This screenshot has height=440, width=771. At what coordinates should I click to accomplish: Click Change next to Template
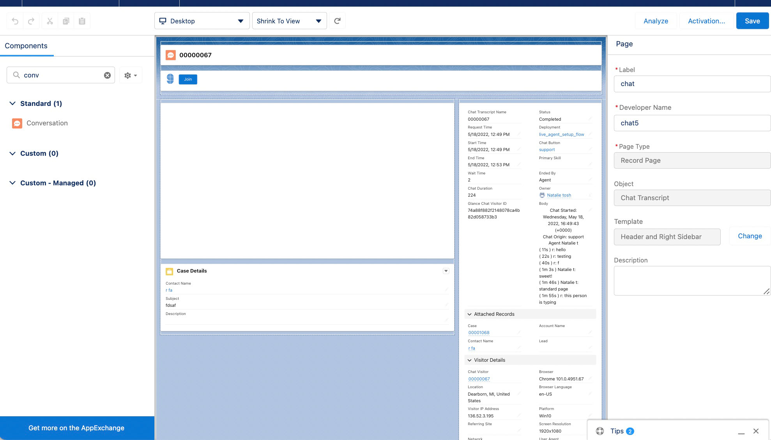tap(750, 236)
